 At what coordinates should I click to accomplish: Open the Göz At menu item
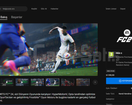[44, 9]
